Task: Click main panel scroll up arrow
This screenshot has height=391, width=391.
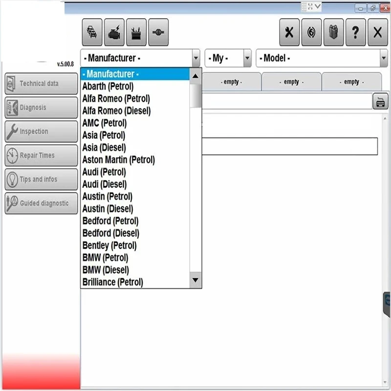Action: [385, 119]
